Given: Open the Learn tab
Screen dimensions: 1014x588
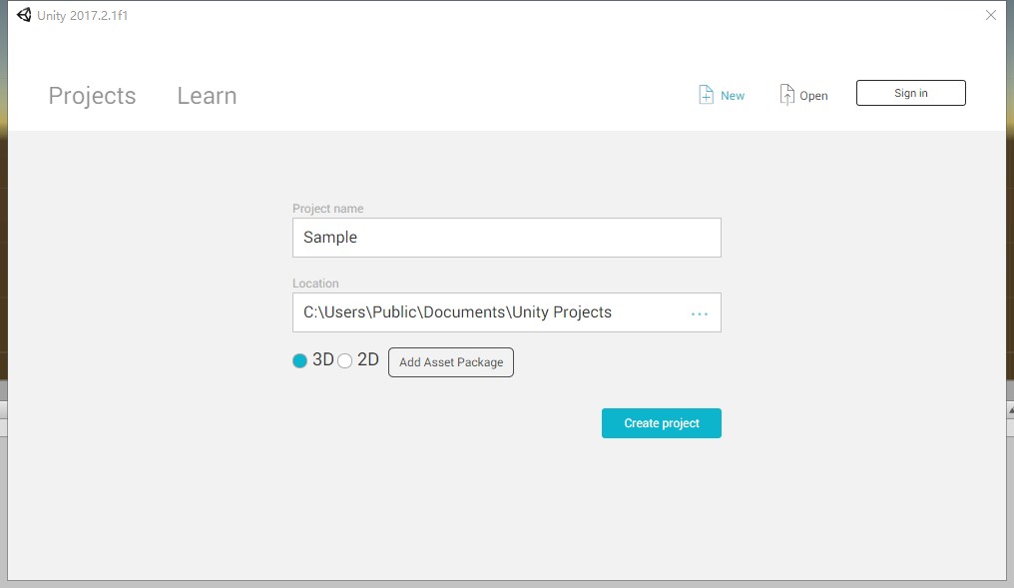Looking at the screenshot, I should (x=207, y=96).
